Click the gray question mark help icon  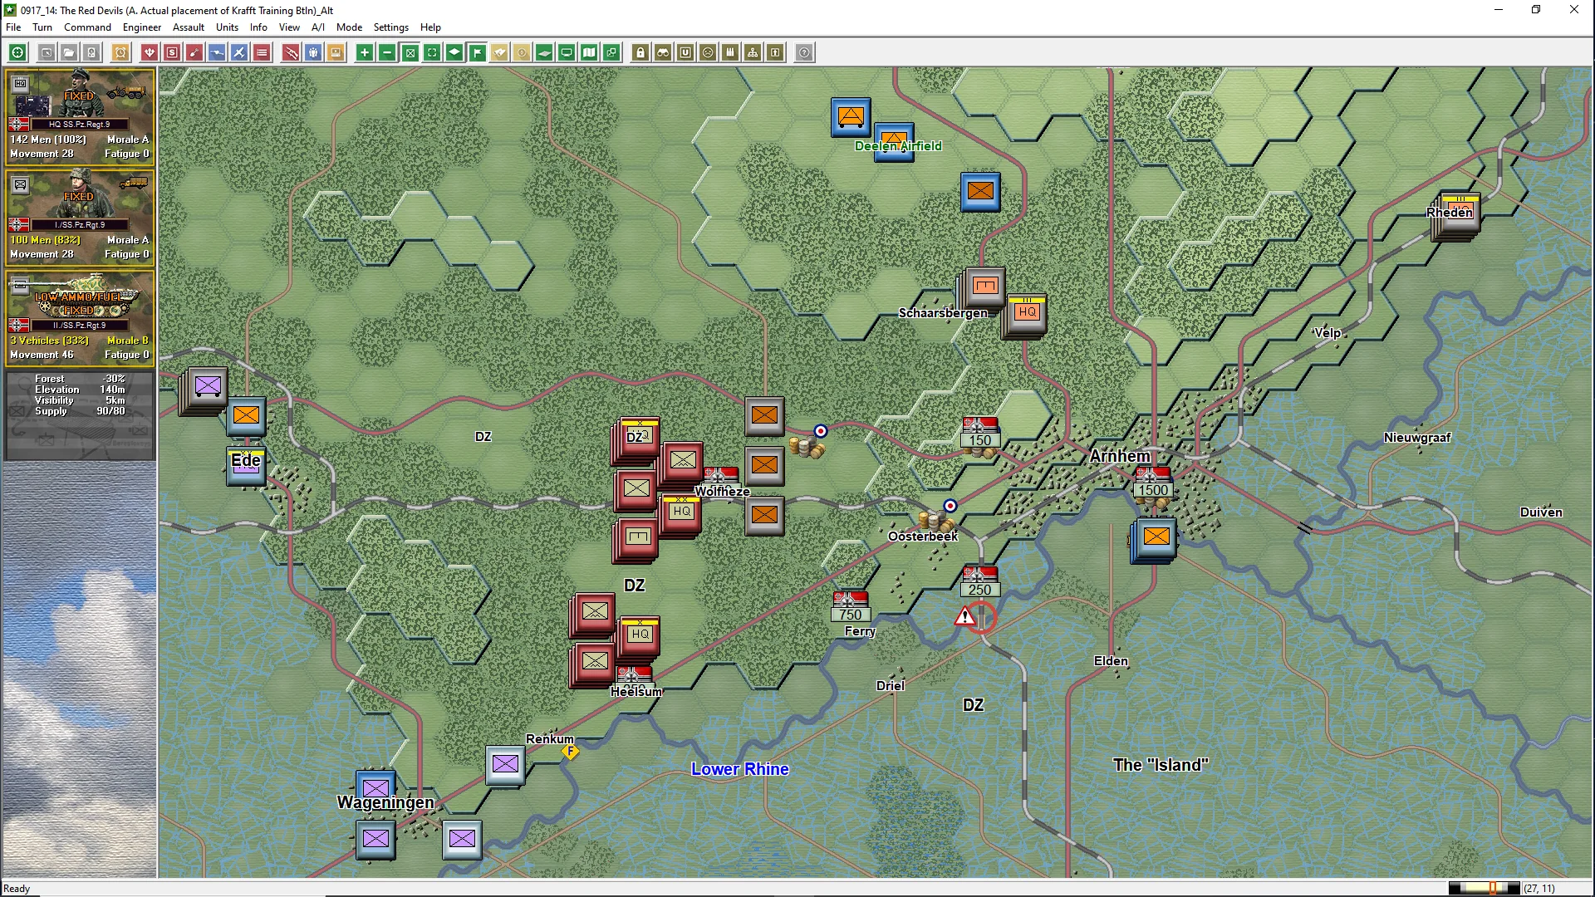tap(804, 53)
